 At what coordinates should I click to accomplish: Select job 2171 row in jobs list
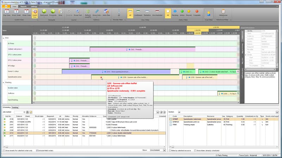(84, 136)
